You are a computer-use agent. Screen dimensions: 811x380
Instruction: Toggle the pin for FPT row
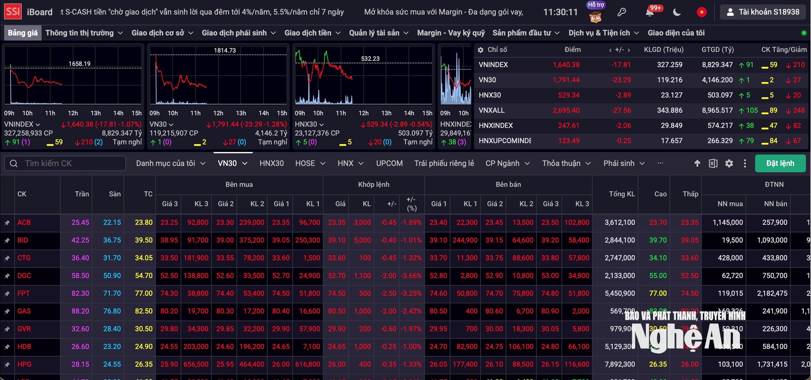coord(7,294)
